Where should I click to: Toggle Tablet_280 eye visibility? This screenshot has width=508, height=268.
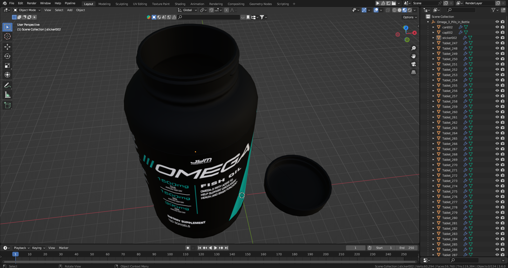(497, 218)
